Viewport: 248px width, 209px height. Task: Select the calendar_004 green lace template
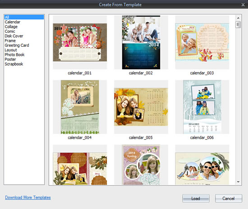coord(80,107)
